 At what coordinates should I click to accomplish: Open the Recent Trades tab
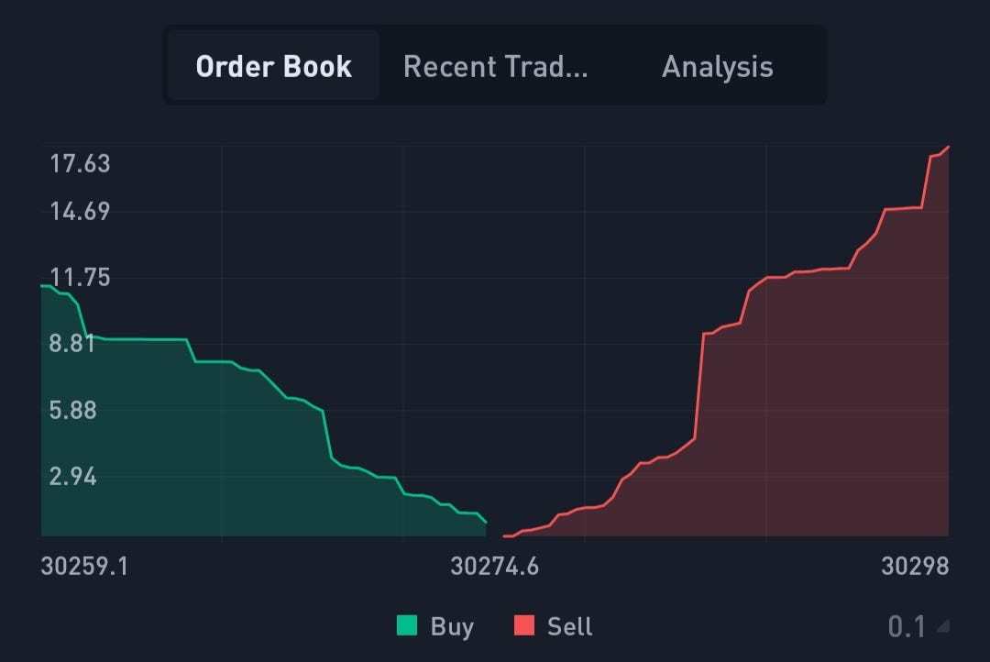coord(495,65)
